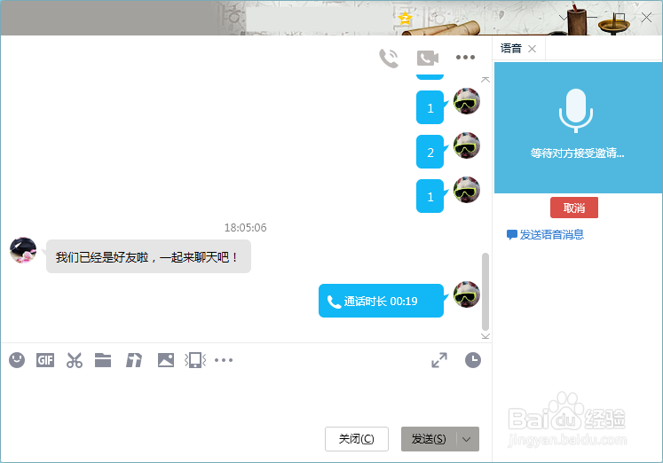663x463 pixels.
Task: Click the 我们已经是好友啦 message bubble
Action: point(148,256)
